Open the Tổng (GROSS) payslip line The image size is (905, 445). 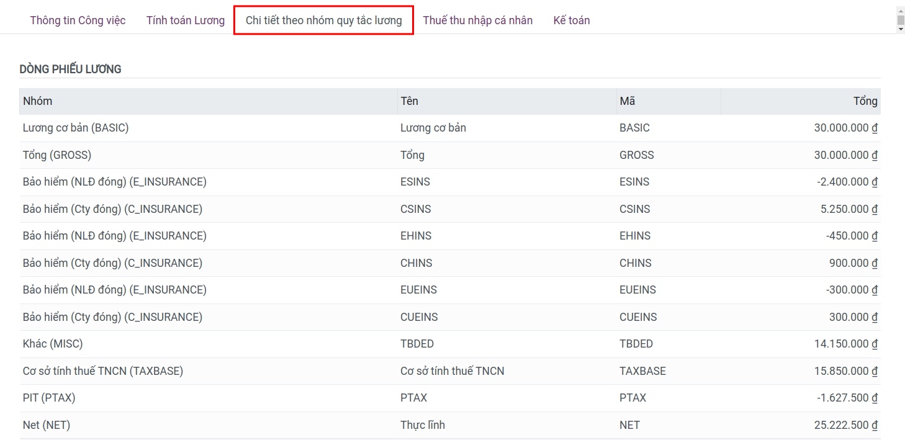click(x=57, y=155)
